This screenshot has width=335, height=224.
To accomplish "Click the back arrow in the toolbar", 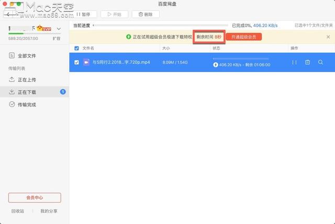I will point(9,14).
